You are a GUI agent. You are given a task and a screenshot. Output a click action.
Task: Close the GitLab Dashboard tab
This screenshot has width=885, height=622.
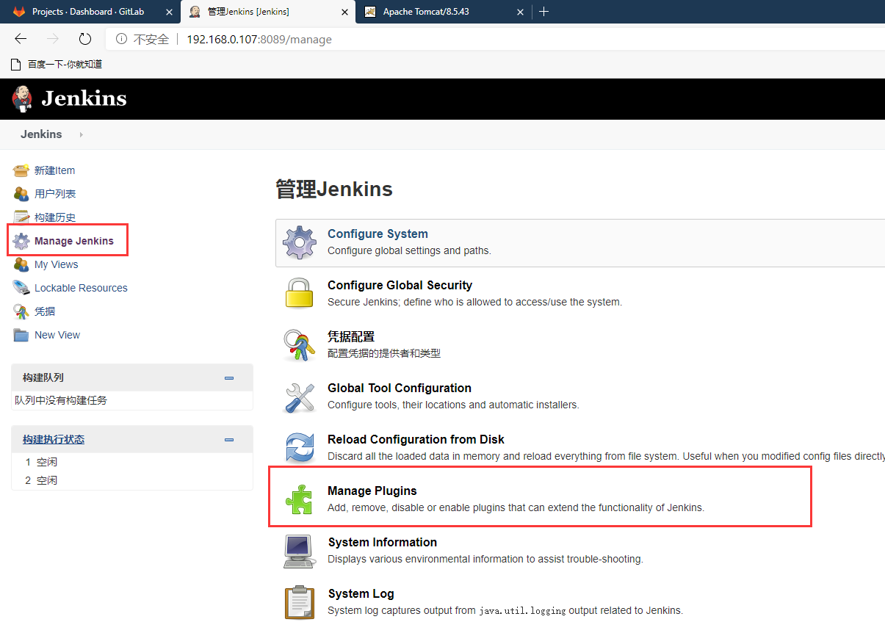[170, 12]
